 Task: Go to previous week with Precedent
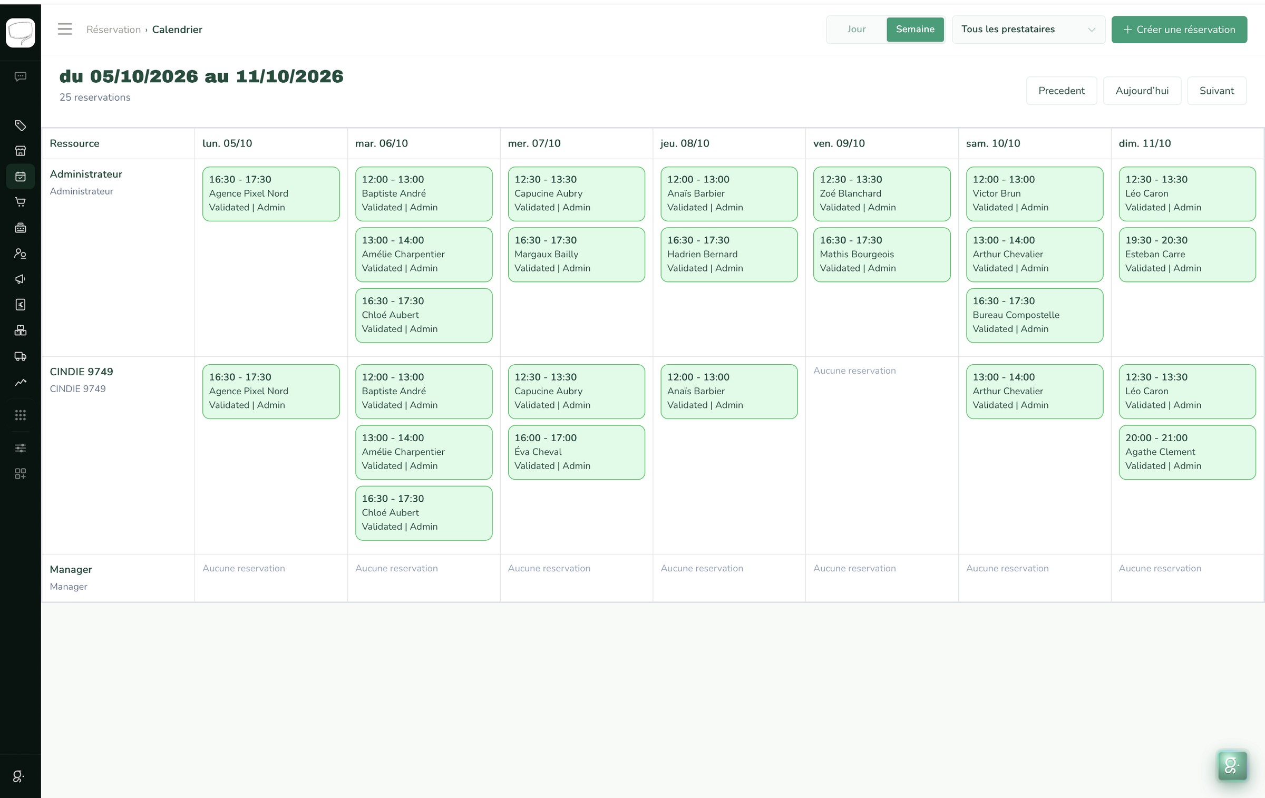1062,91
